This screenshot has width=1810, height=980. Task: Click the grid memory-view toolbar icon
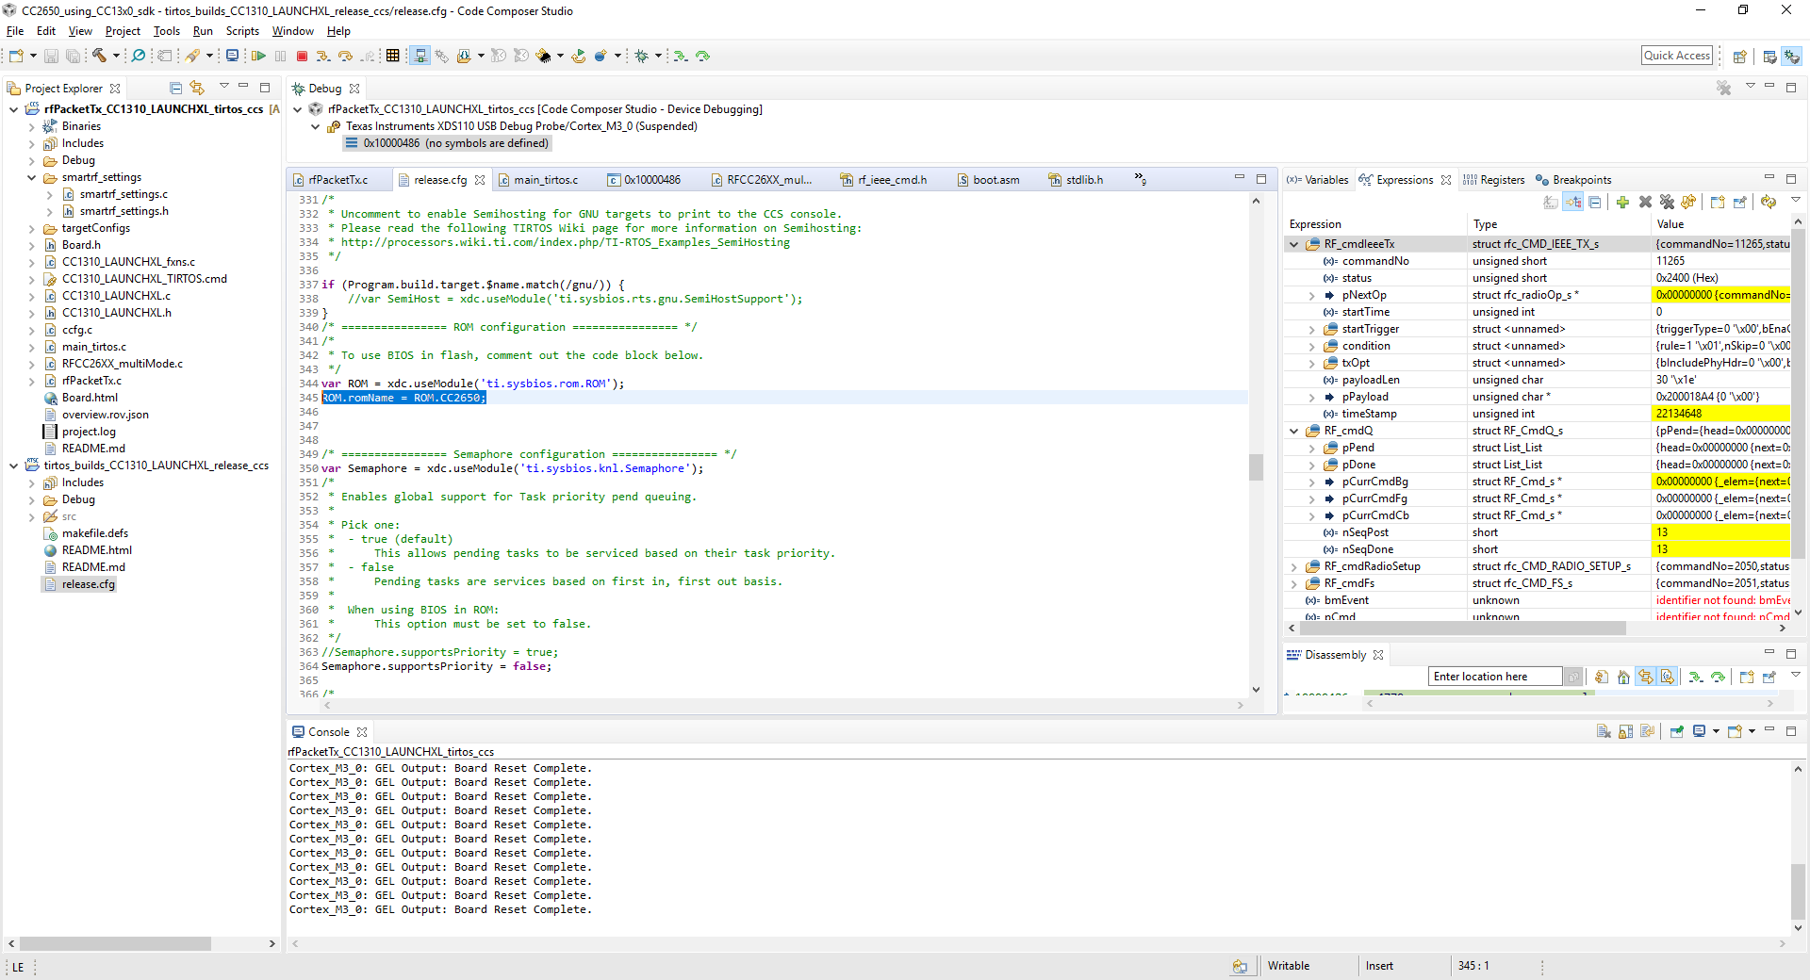[x=393, y=57]
